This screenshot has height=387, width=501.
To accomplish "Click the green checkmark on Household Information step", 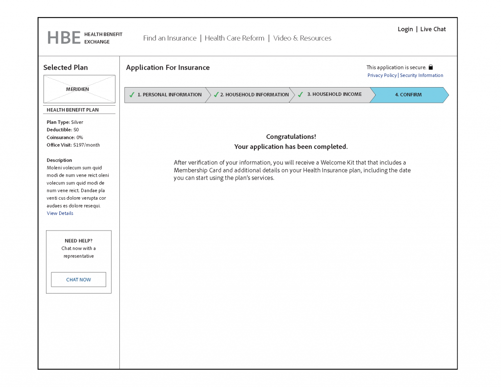I will tap(216, 95).
